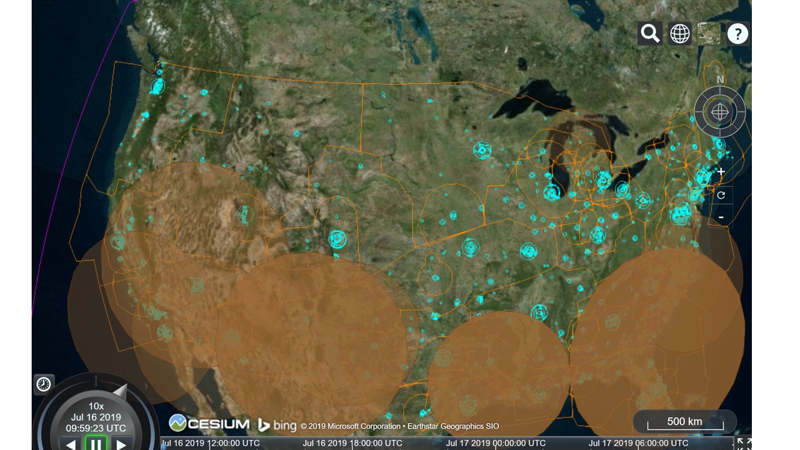Image resolution: width=800 pixels, height=450 pixels.
Task: Expand the base layer imagery picker
Action: (x=708, y=34)
